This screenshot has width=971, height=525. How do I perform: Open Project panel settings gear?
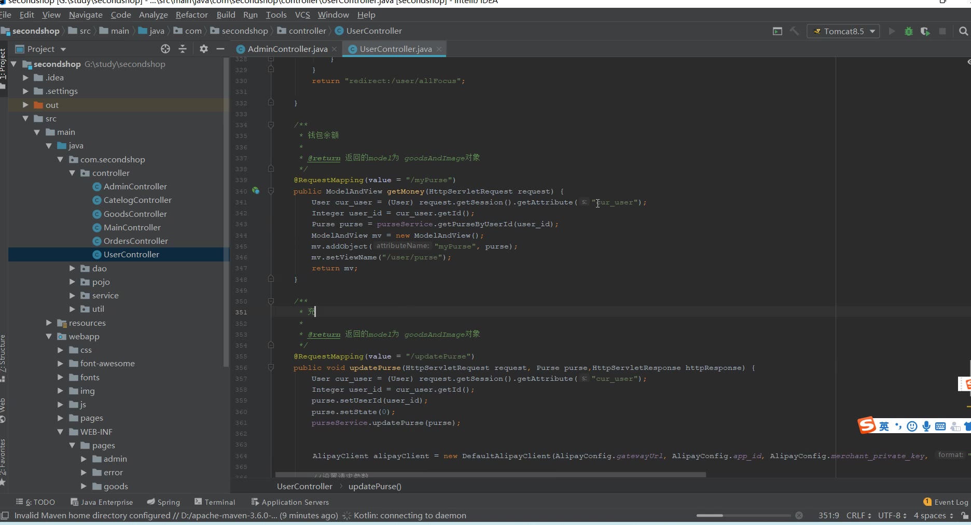point(203,49)
